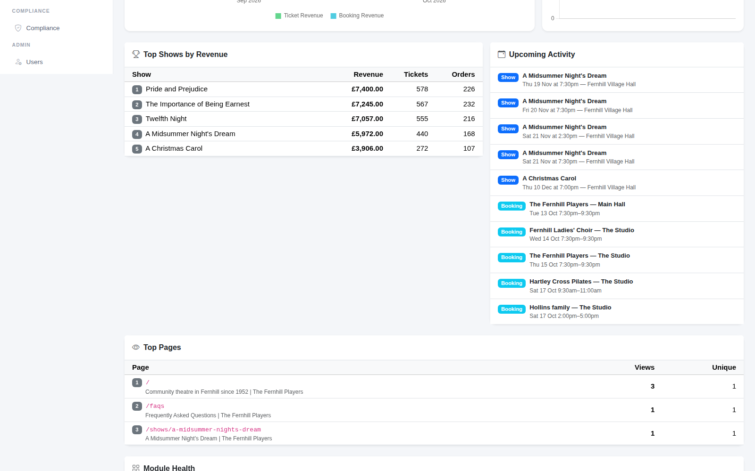Click the Booking badge for Hollins family

pos(512,309)
